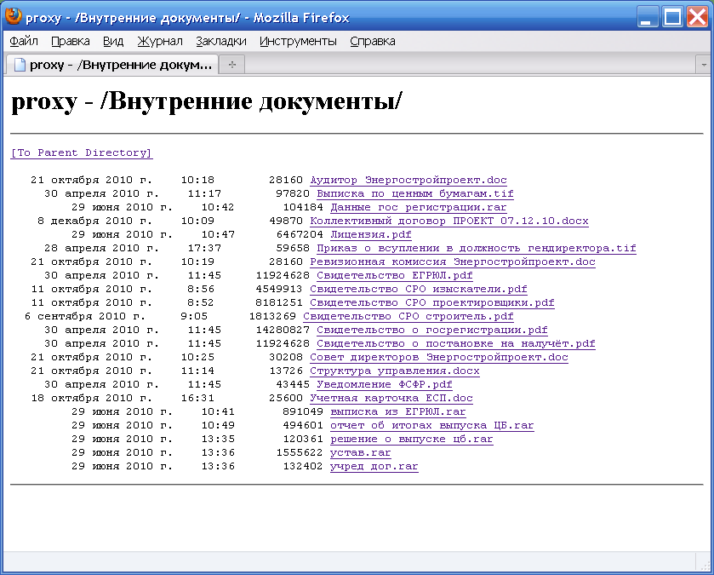Image resolution: width=714 pixels, height=575 pixels.
Task: Open Свидетельство о госрегистрации.pdf
Action: point(432,331)
